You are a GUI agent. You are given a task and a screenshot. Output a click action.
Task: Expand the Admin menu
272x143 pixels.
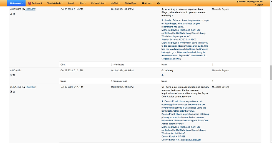tap(147, 3)
